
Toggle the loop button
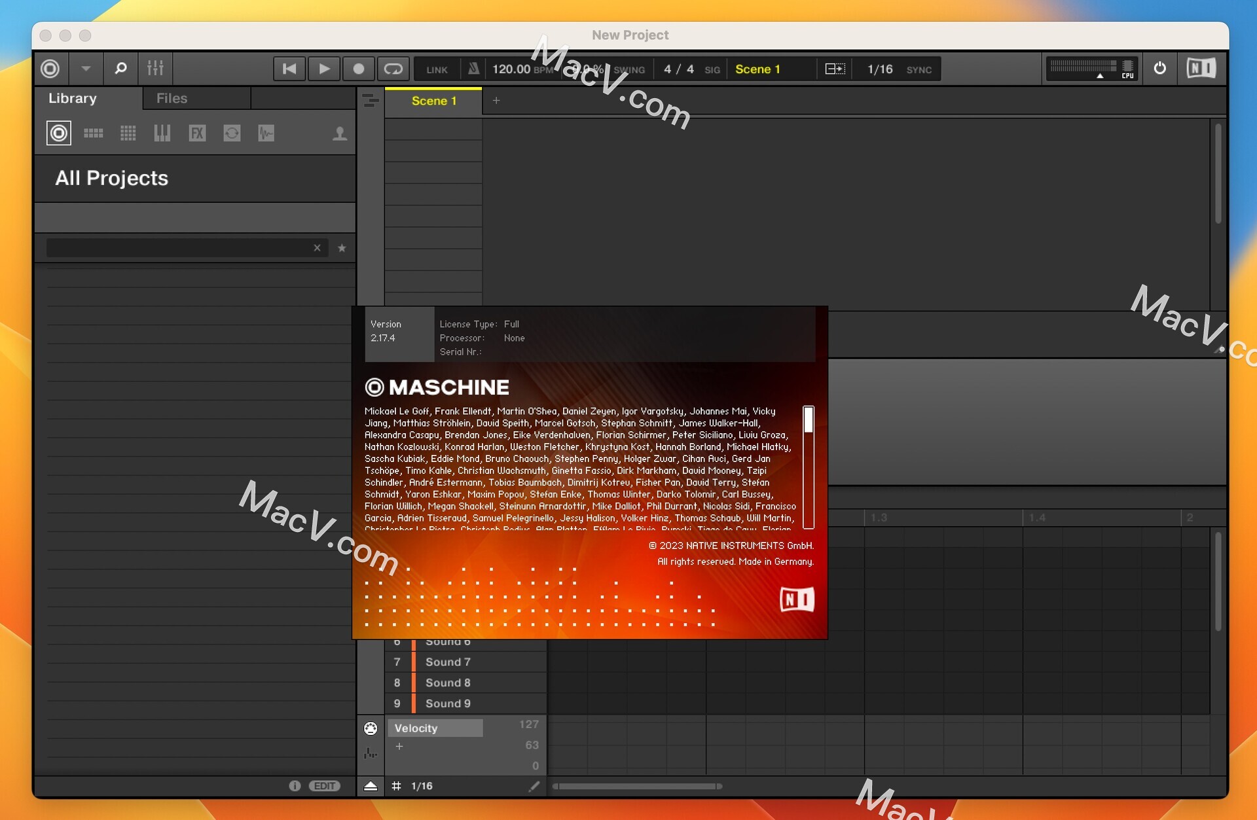coord(393,69)
